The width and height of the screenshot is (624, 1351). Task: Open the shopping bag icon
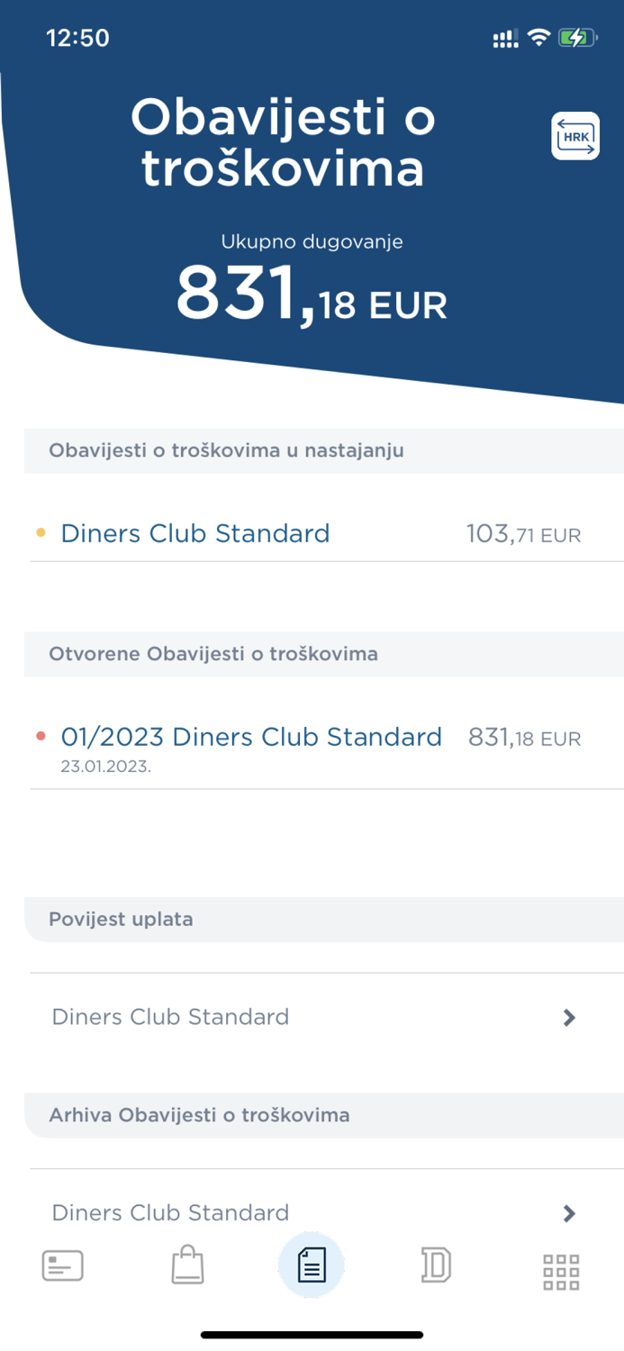click(187, 1265)
